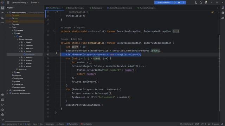Open the Gradle tool window
The width and height of the screenshot is (225, 126).
coord(223,18)
